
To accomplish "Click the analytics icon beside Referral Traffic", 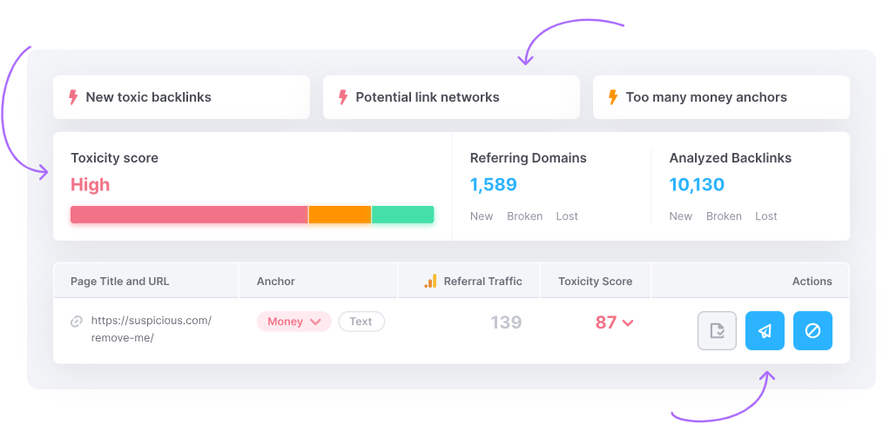I will [430, 282].
